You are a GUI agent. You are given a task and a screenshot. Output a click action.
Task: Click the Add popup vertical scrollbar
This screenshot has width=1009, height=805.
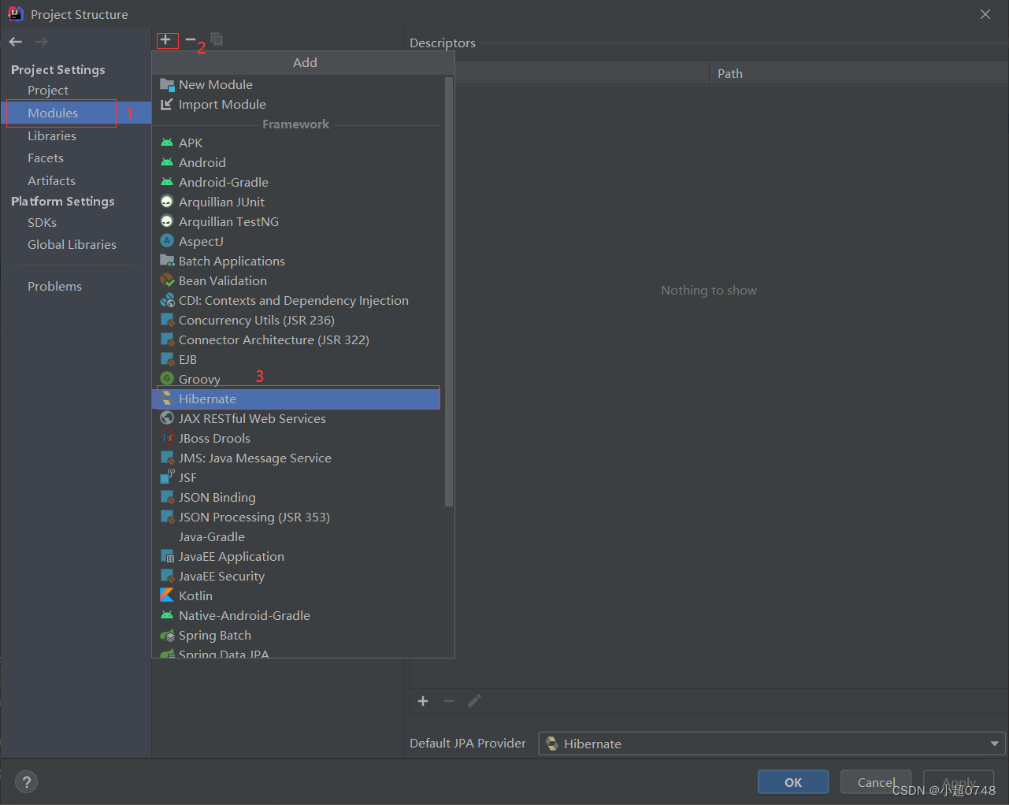(x=449, y=291)
